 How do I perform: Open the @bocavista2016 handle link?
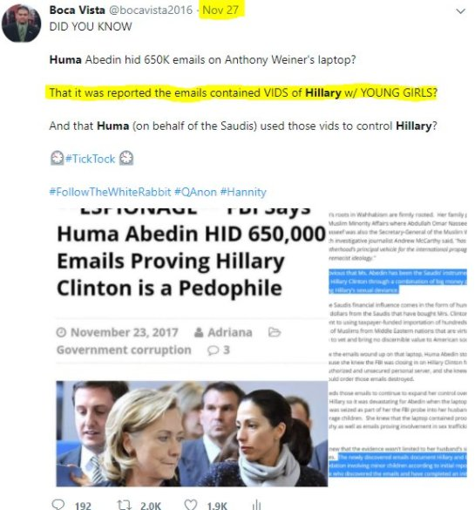(x=151, y=10)
